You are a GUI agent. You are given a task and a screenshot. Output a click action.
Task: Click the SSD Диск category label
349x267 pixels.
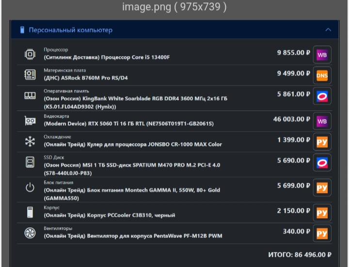click(x=54, y=158)
